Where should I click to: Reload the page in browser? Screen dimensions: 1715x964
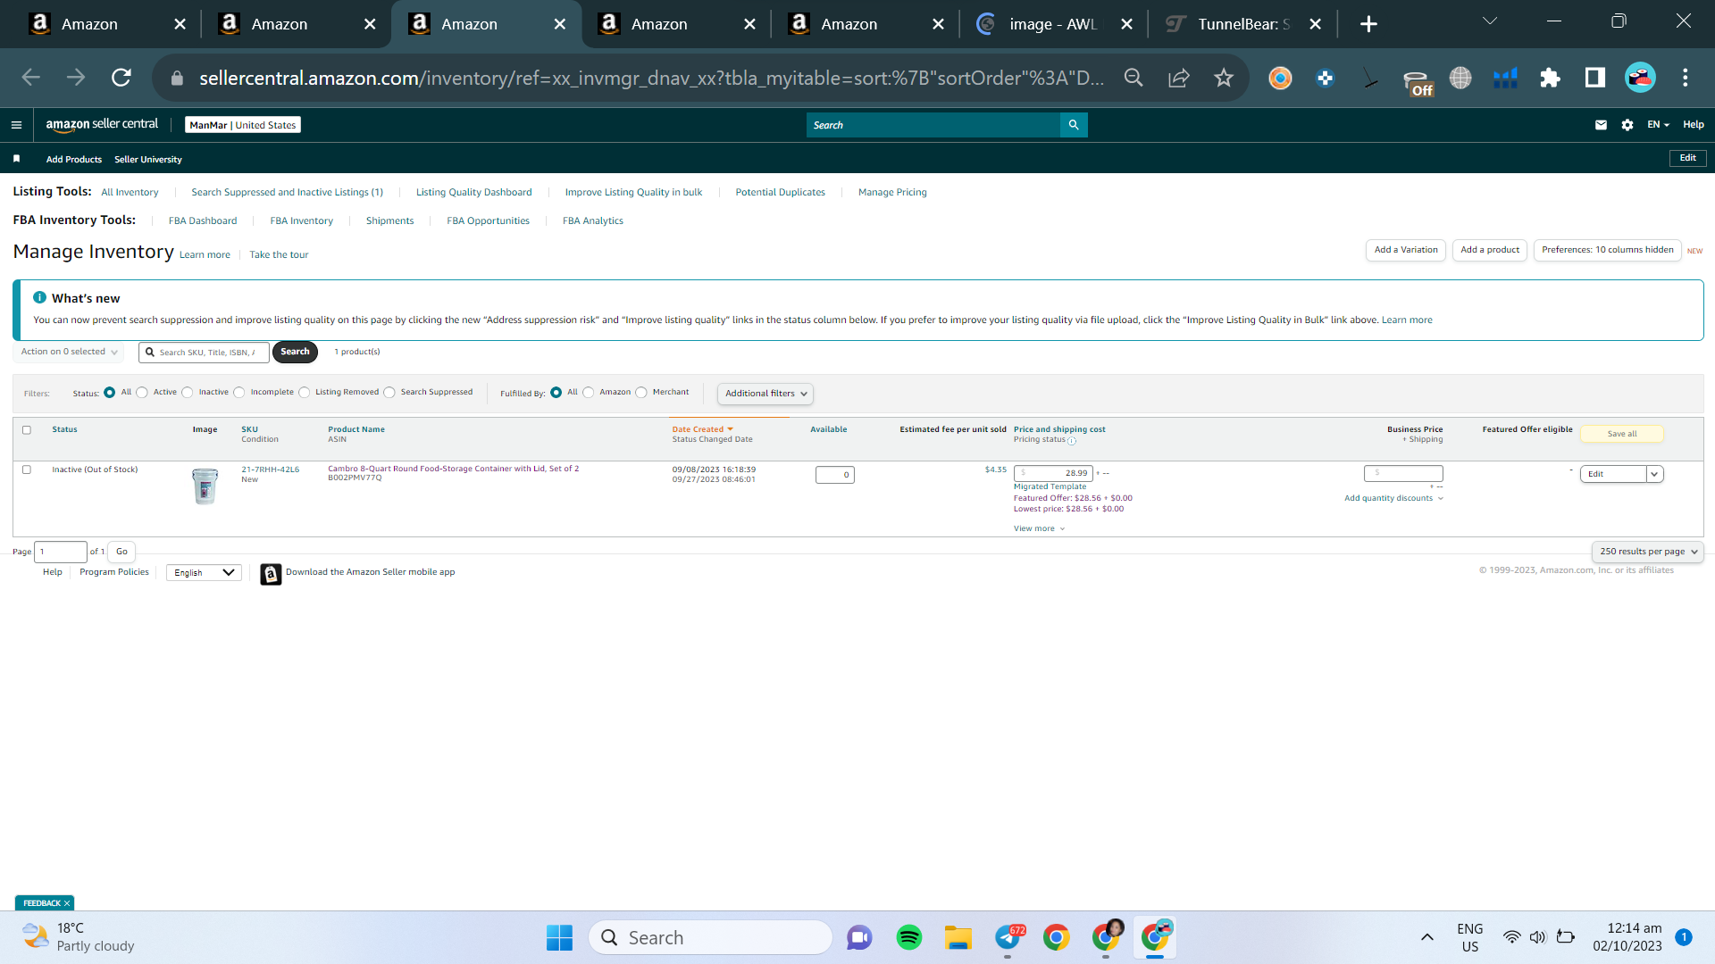click(121, 78)
